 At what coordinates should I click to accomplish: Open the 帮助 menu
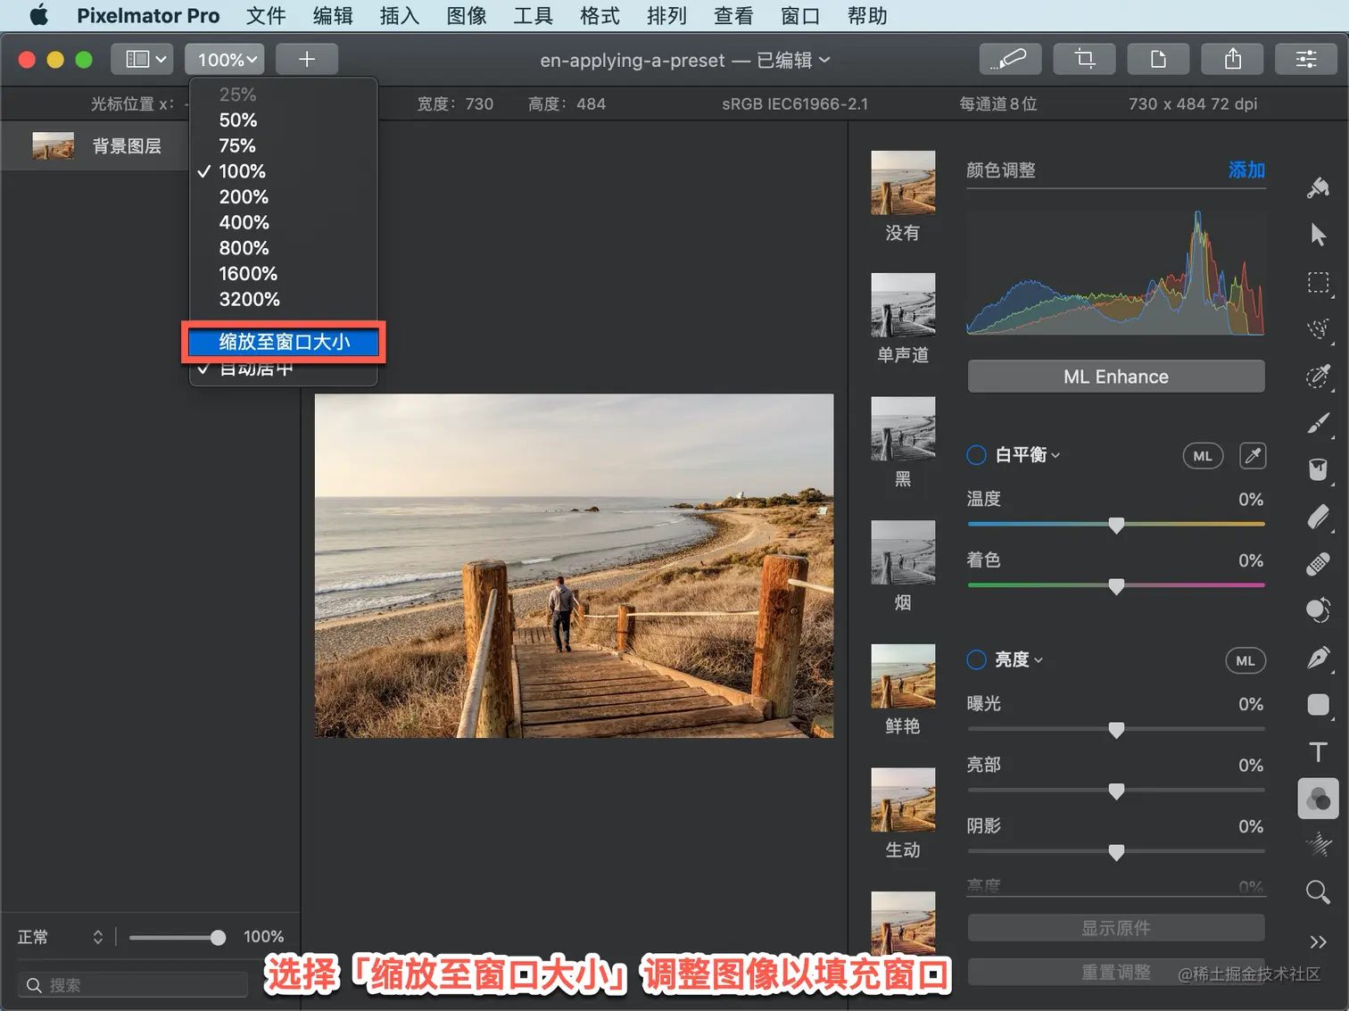[x=867, y=16]
